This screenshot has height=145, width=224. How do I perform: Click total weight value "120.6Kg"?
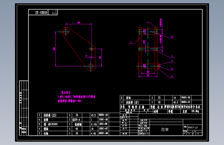pyautogui.click(x=195, y=111)
